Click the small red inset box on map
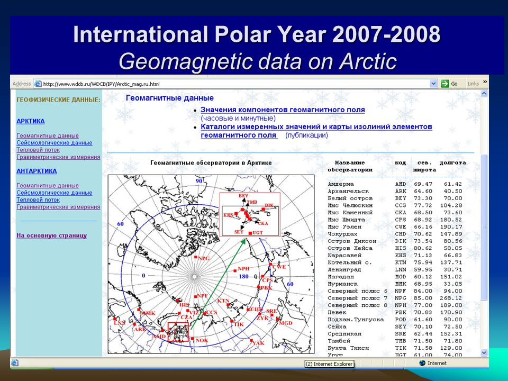 coord(178,332)
